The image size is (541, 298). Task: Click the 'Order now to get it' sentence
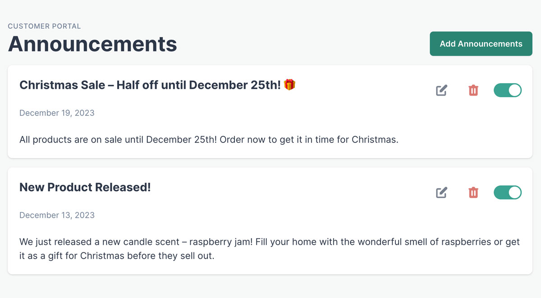pyautogui.click(x=310, y=140)
